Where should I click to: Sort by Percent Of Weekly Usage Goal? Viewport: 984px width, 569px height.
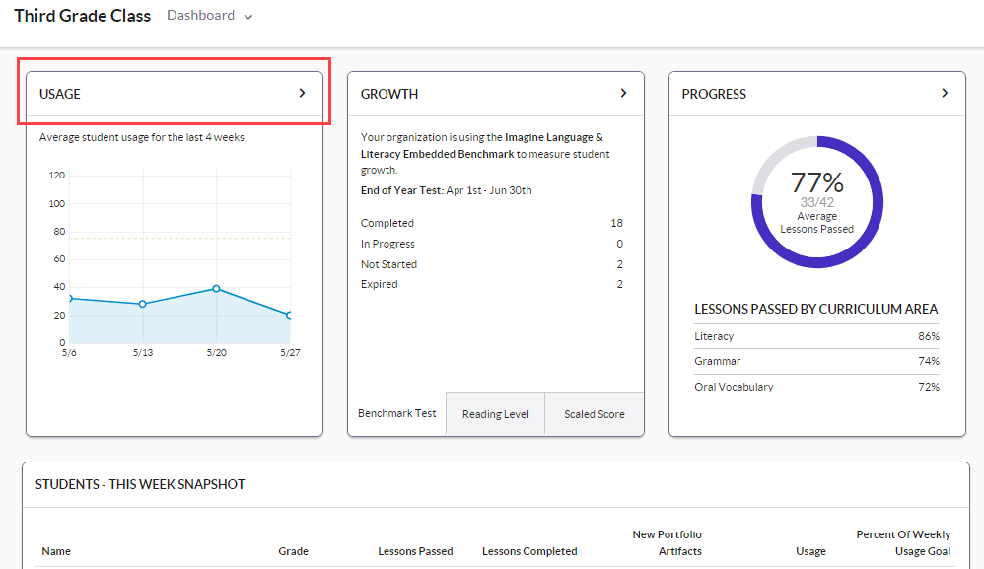pyautogui.click(x=902, y=542)
